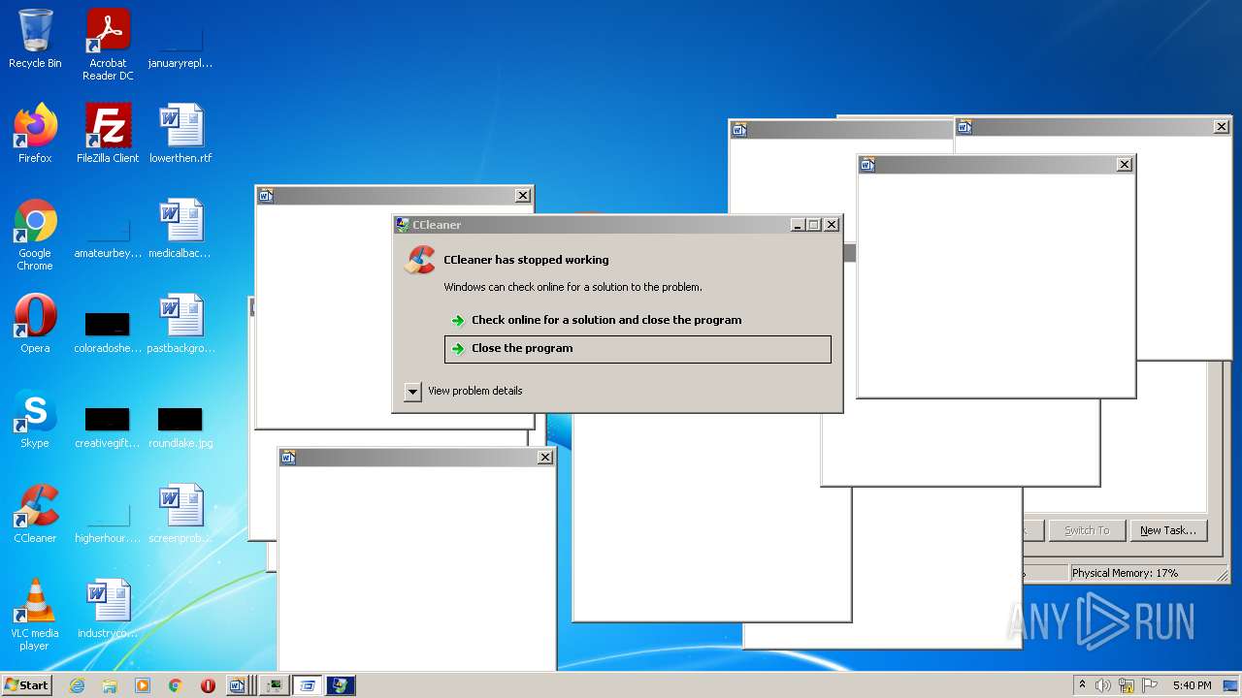Open Opera from the taskbar
This screenshot has width=1242, height=698.
[x=208, y=685]
